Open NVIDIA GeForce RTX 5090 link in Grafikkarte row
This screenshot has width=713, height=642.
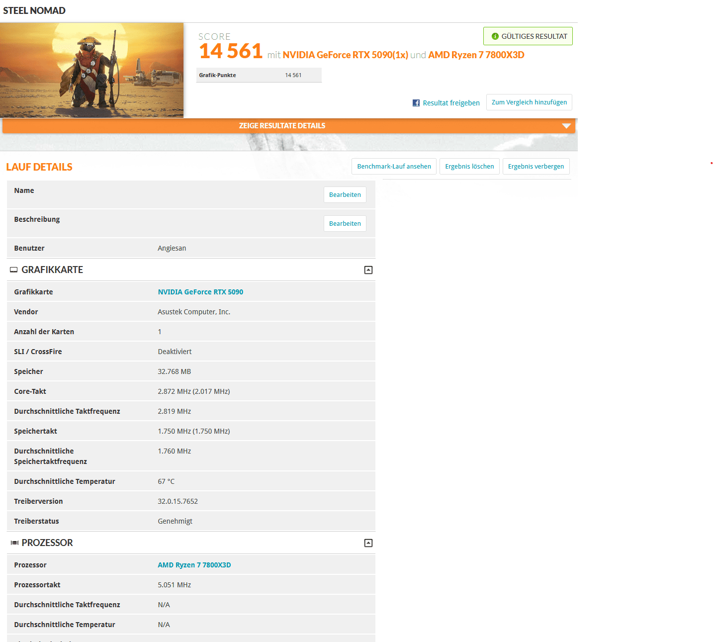click(200, 292)
